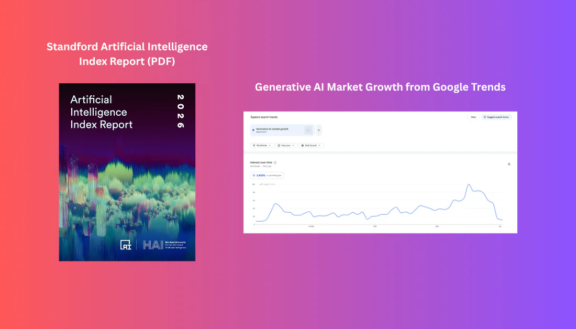Select the Generative AI market growth term field

click(x=282, y=130)
